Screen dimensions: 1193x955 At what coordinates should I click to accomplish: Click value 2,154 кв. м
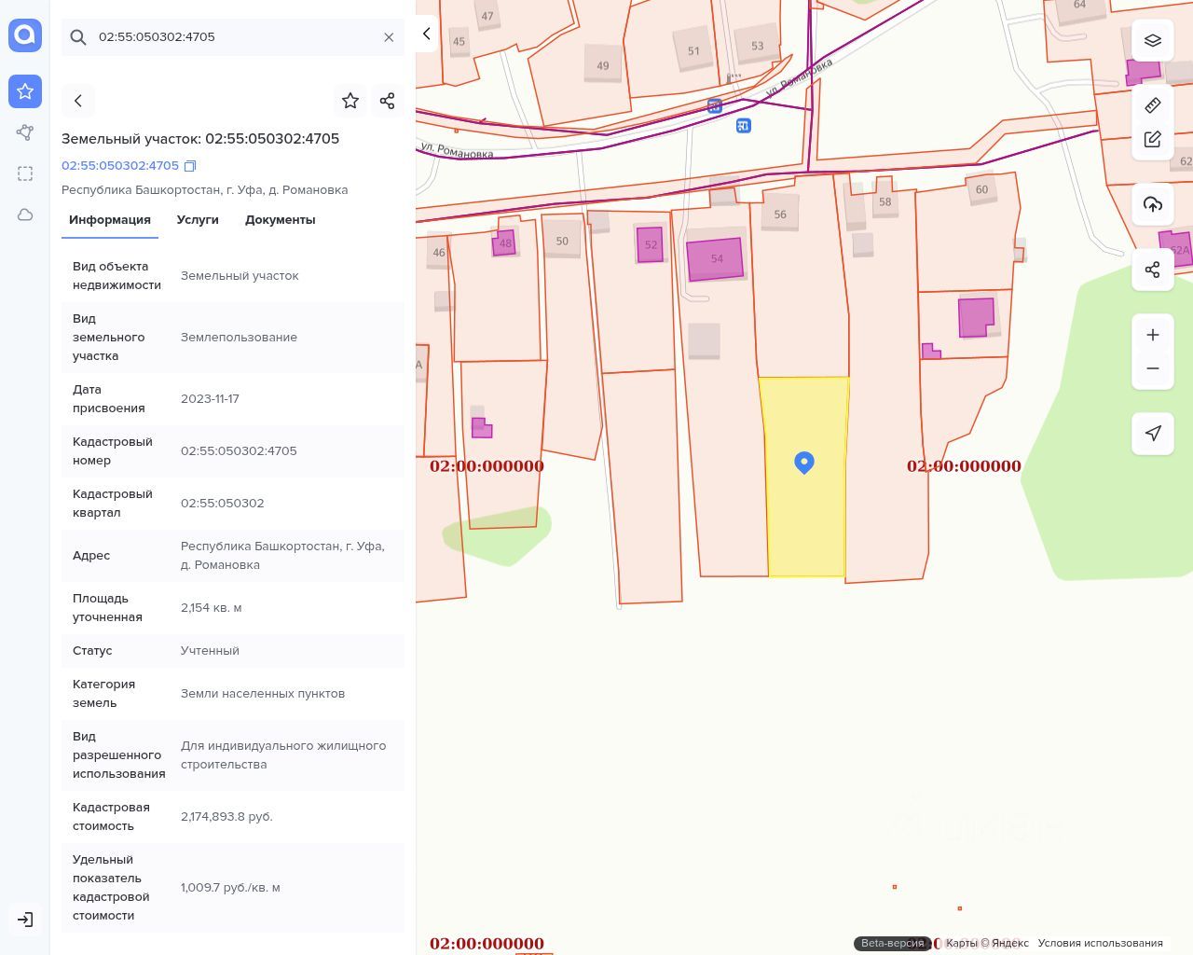(212, 608)
